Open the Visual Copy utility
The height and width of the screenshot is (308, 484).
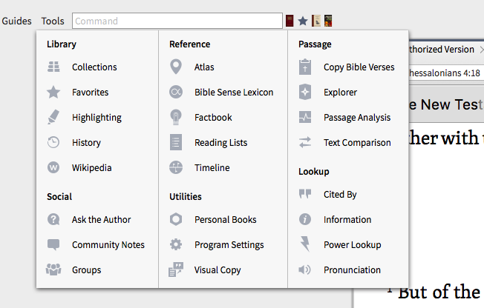click(218, 270)
